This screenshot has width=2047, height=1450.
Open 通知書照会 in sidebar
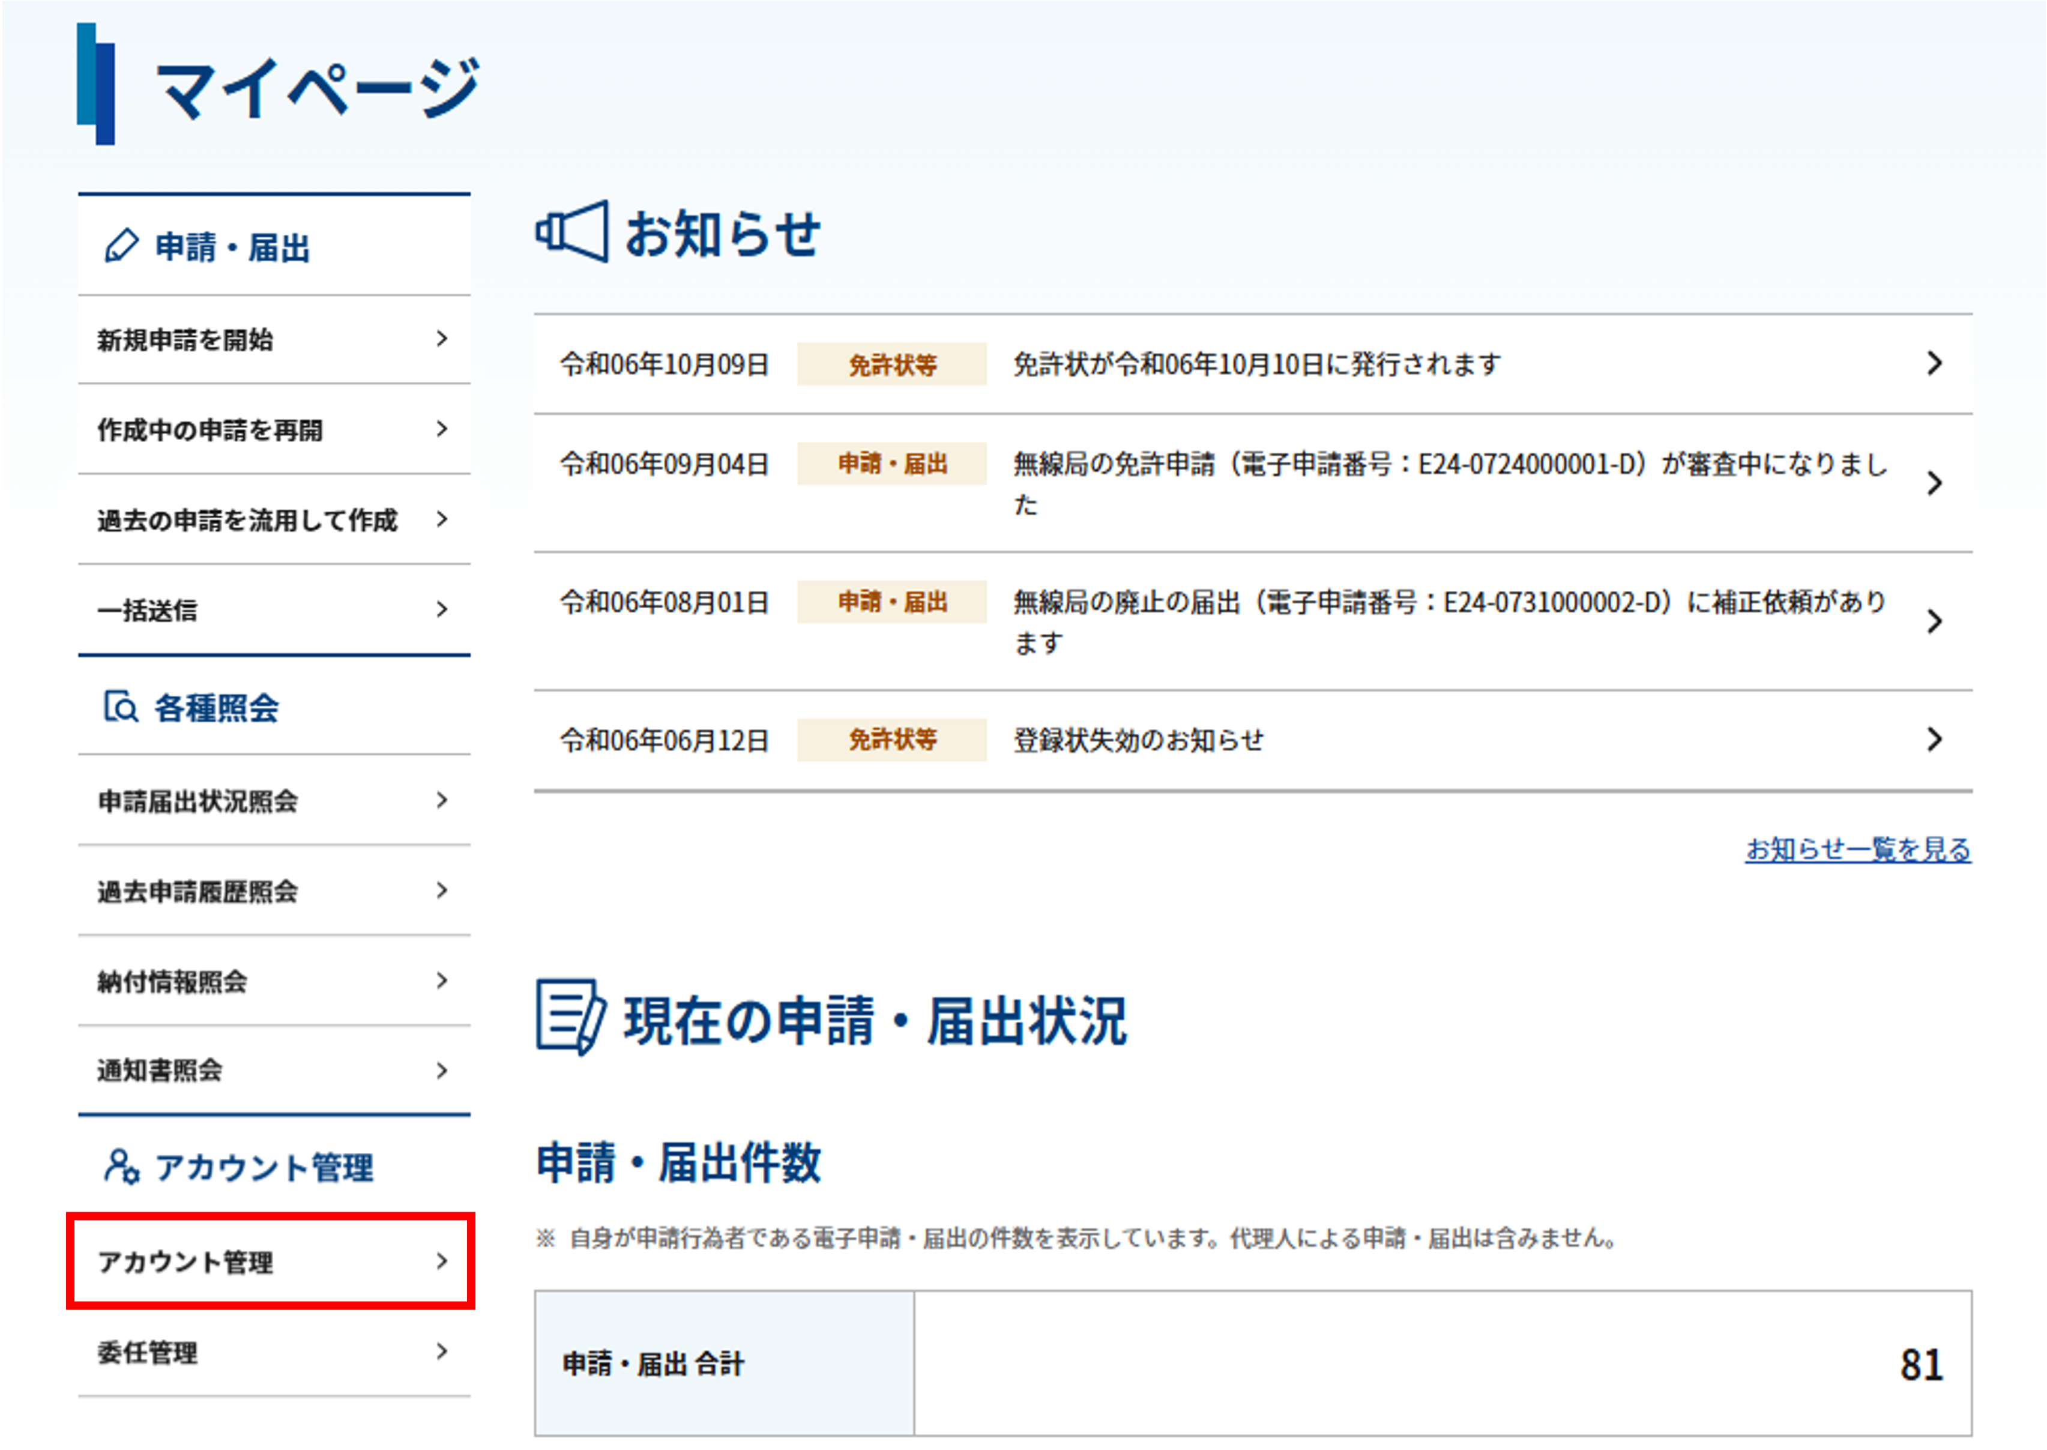[274, 1070]
